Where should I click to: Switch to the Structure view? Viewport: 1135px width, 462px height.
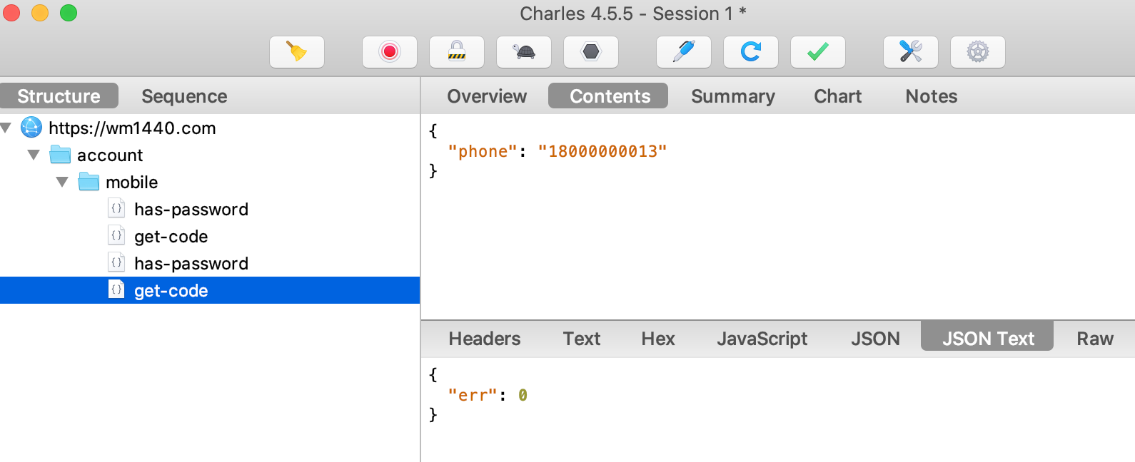[59, 96]
